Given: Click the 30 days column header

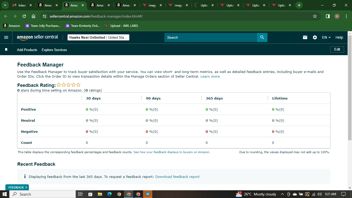Looking at the screenshot, I should point(93,98).
